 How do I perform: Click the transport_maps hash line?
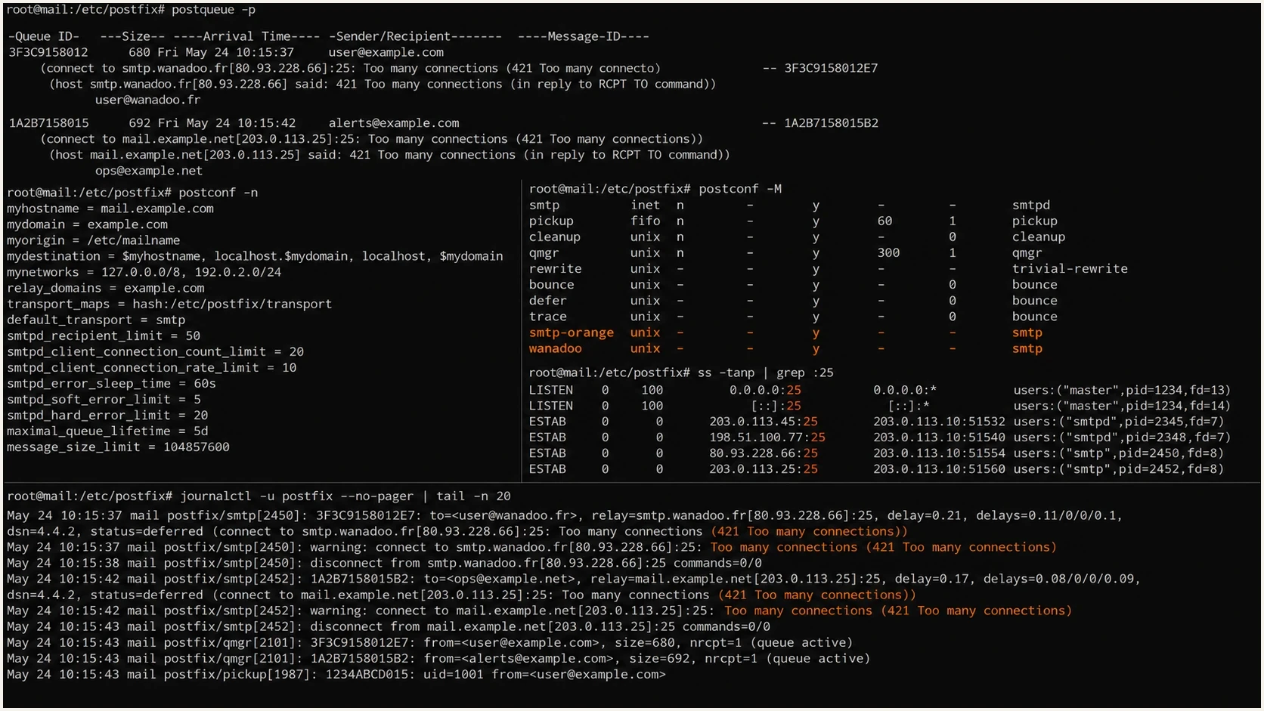(169, 304)
